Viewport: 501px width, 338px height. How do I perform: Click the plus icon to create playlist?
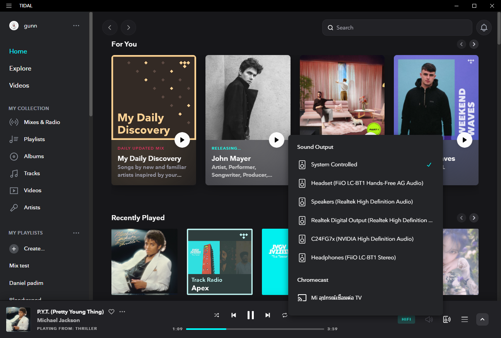[x=14, y=249]
